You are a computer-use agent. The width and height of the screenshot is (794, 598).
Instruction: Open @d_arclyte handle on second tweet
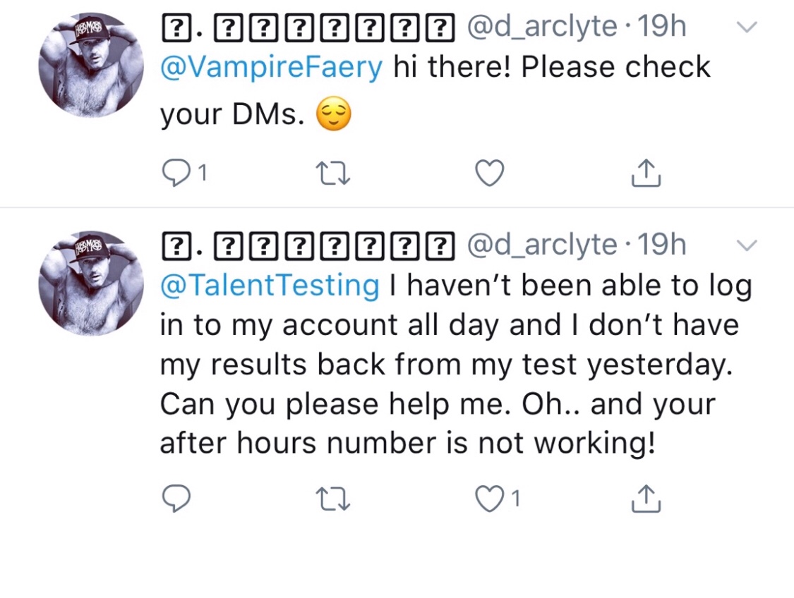click(x=542, y=246)
